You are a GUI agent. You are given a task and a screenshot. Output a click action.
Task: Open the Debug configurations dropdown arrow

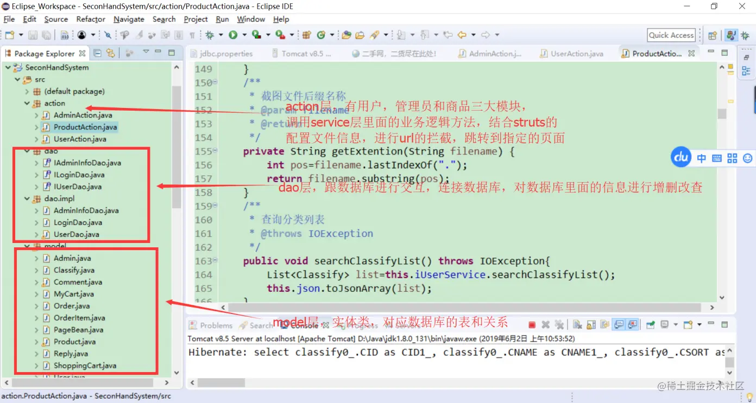coord(221,35)
